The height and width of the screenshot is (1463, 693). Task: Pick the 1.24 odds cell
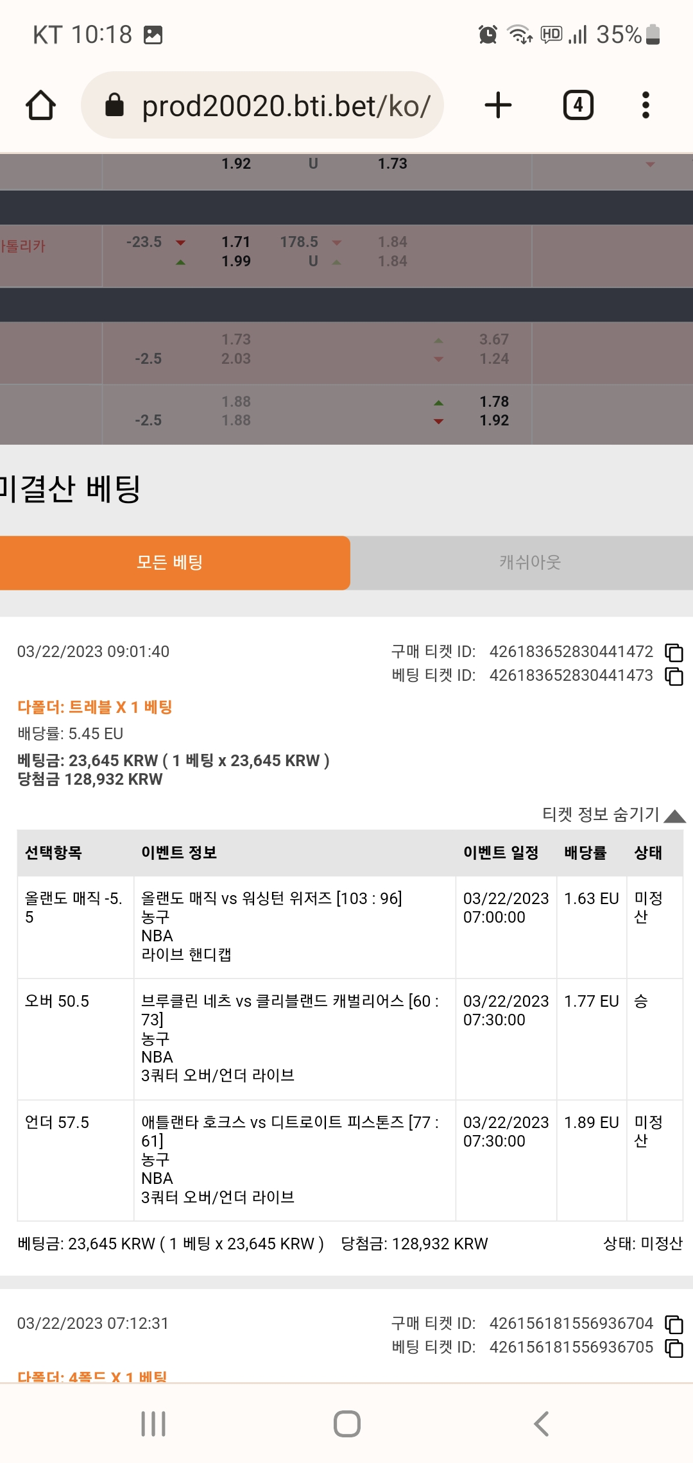pyautogui.click(x=494, y=359)
